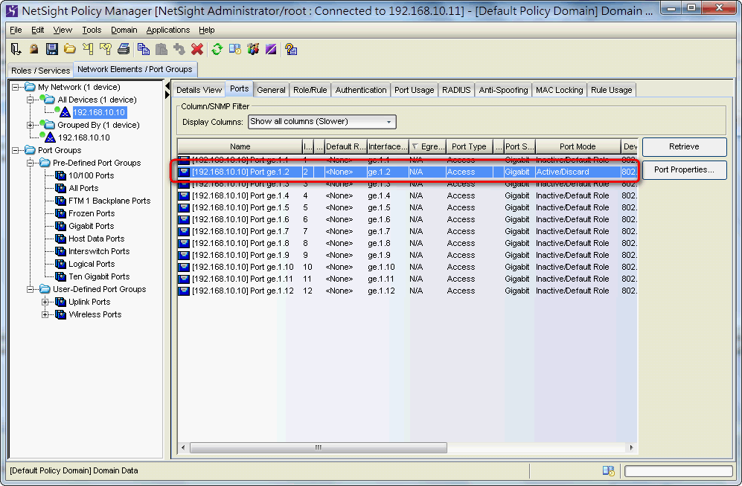Viewport: 742px width, 486px height.
Task: Click the Frozen Ports group icon
Action: pyautogui.click(x=60, y=213)
